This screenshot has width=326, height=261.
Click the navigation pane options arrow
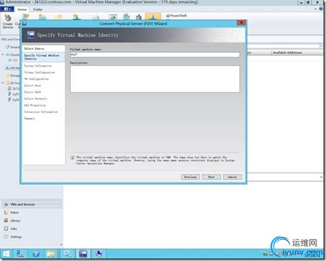click(61, 245)
